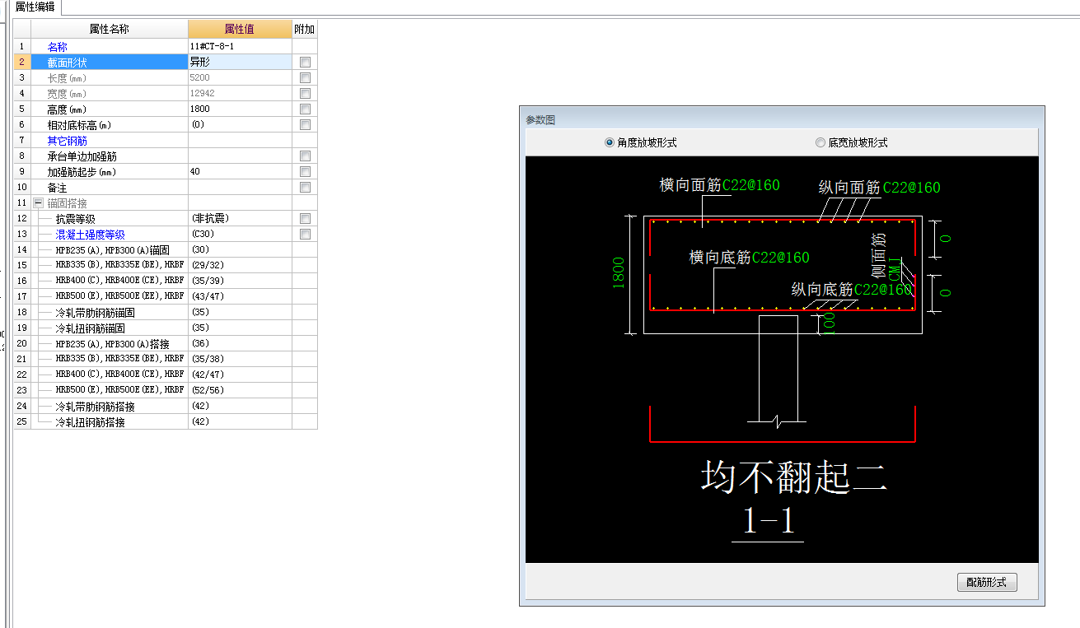The height and width of the screenshot is (628, 1080).
Task: Click the 冷轧扭钢筋搭接 row label
Action: coord(91,422)
